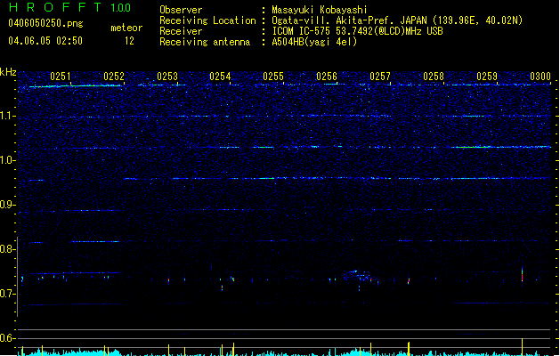Click the 0.6 kHz axis label
Image resolution: width=560 pixels, height=356 pixels.
point(7,338)
